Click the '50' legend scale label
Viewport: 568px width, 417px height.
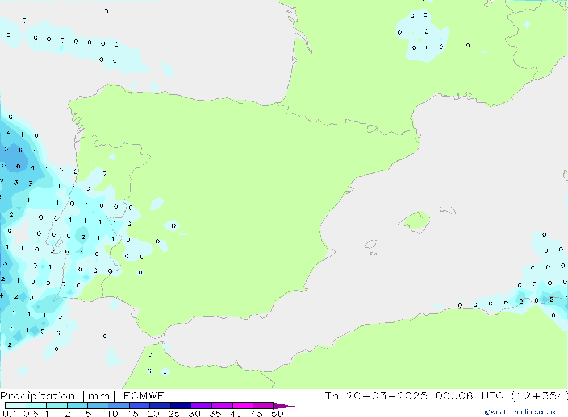point(278,414)
